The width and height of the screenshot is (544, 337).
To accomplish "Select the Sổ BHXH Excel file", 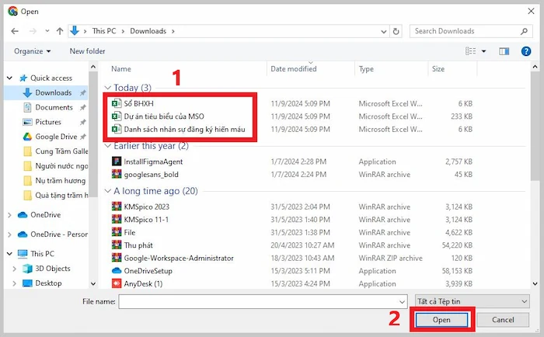I will coord(139,103).
